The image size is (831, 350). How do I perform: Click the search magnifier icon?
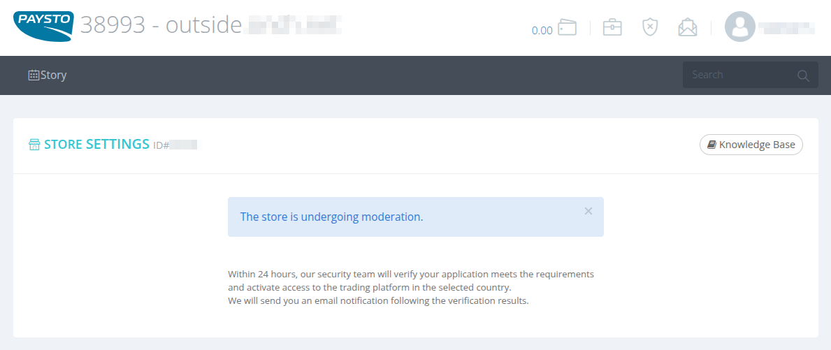pyautogui.click(x=803, y=75)
